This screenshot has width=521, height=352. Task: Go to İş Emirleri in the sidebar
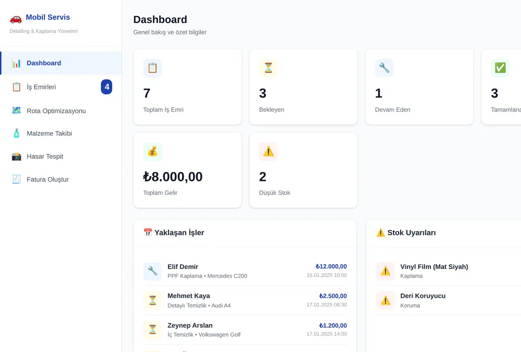61,87
